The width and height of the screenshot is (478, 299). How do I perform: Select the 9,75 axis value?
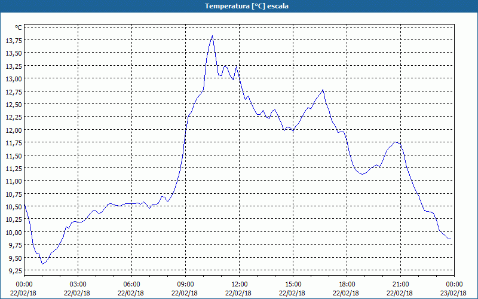coord(16,245)
